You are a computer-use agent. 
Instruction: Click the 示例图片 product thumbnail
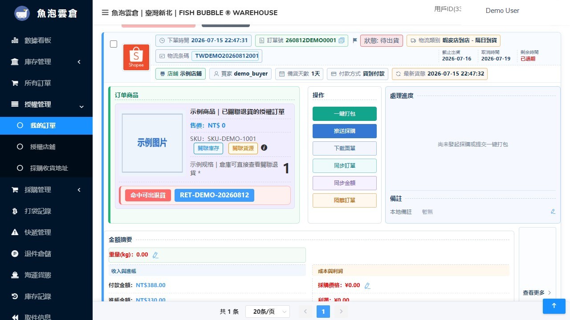tap(152, 143)
